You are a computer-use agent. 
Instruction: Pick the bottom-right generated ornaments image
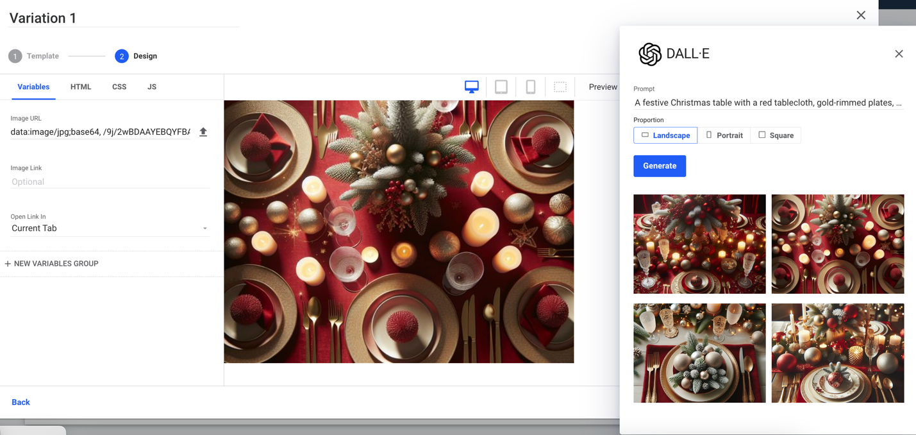click(838, 353)
